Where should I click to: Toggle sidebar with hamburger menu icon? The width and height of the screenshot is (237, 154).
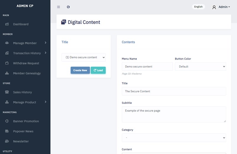click(58, 7)
